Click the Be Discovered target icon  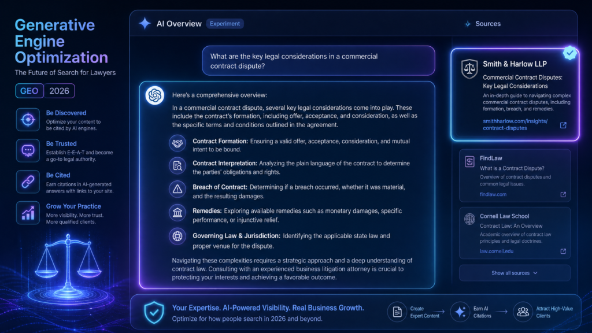click(x=28, y=120)
